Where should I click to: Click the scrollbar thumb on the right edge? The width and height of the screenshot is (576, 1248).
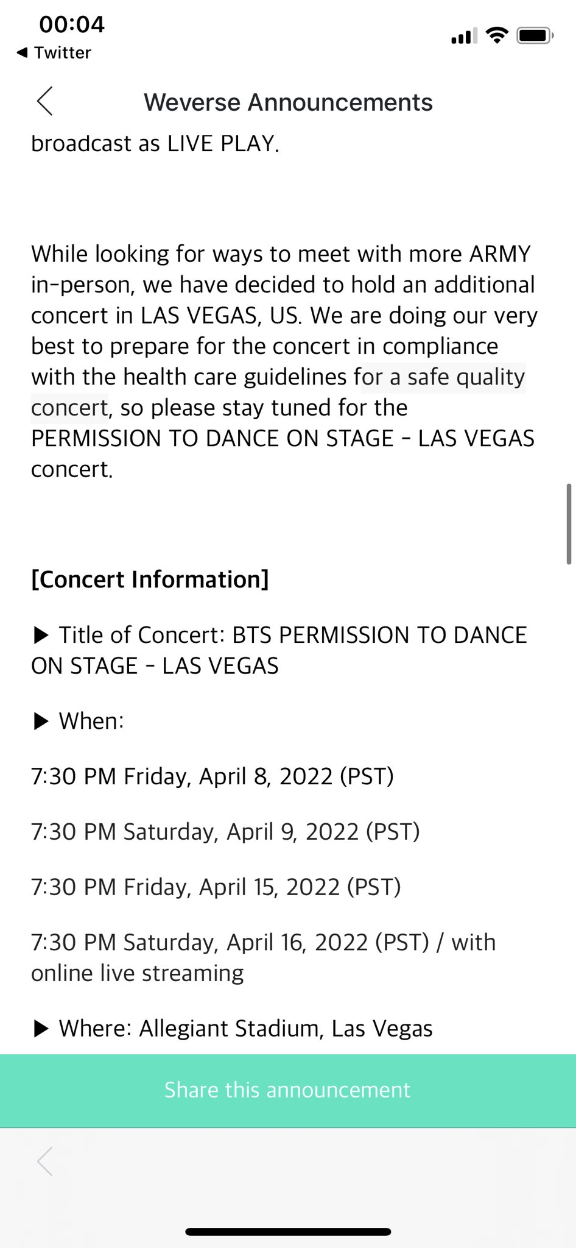pyautogui.click(x=569, y=524)
